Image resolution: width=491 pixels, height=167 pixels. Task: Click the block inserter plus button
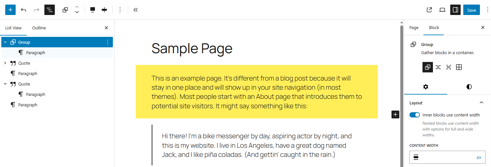tap(10, 10)
